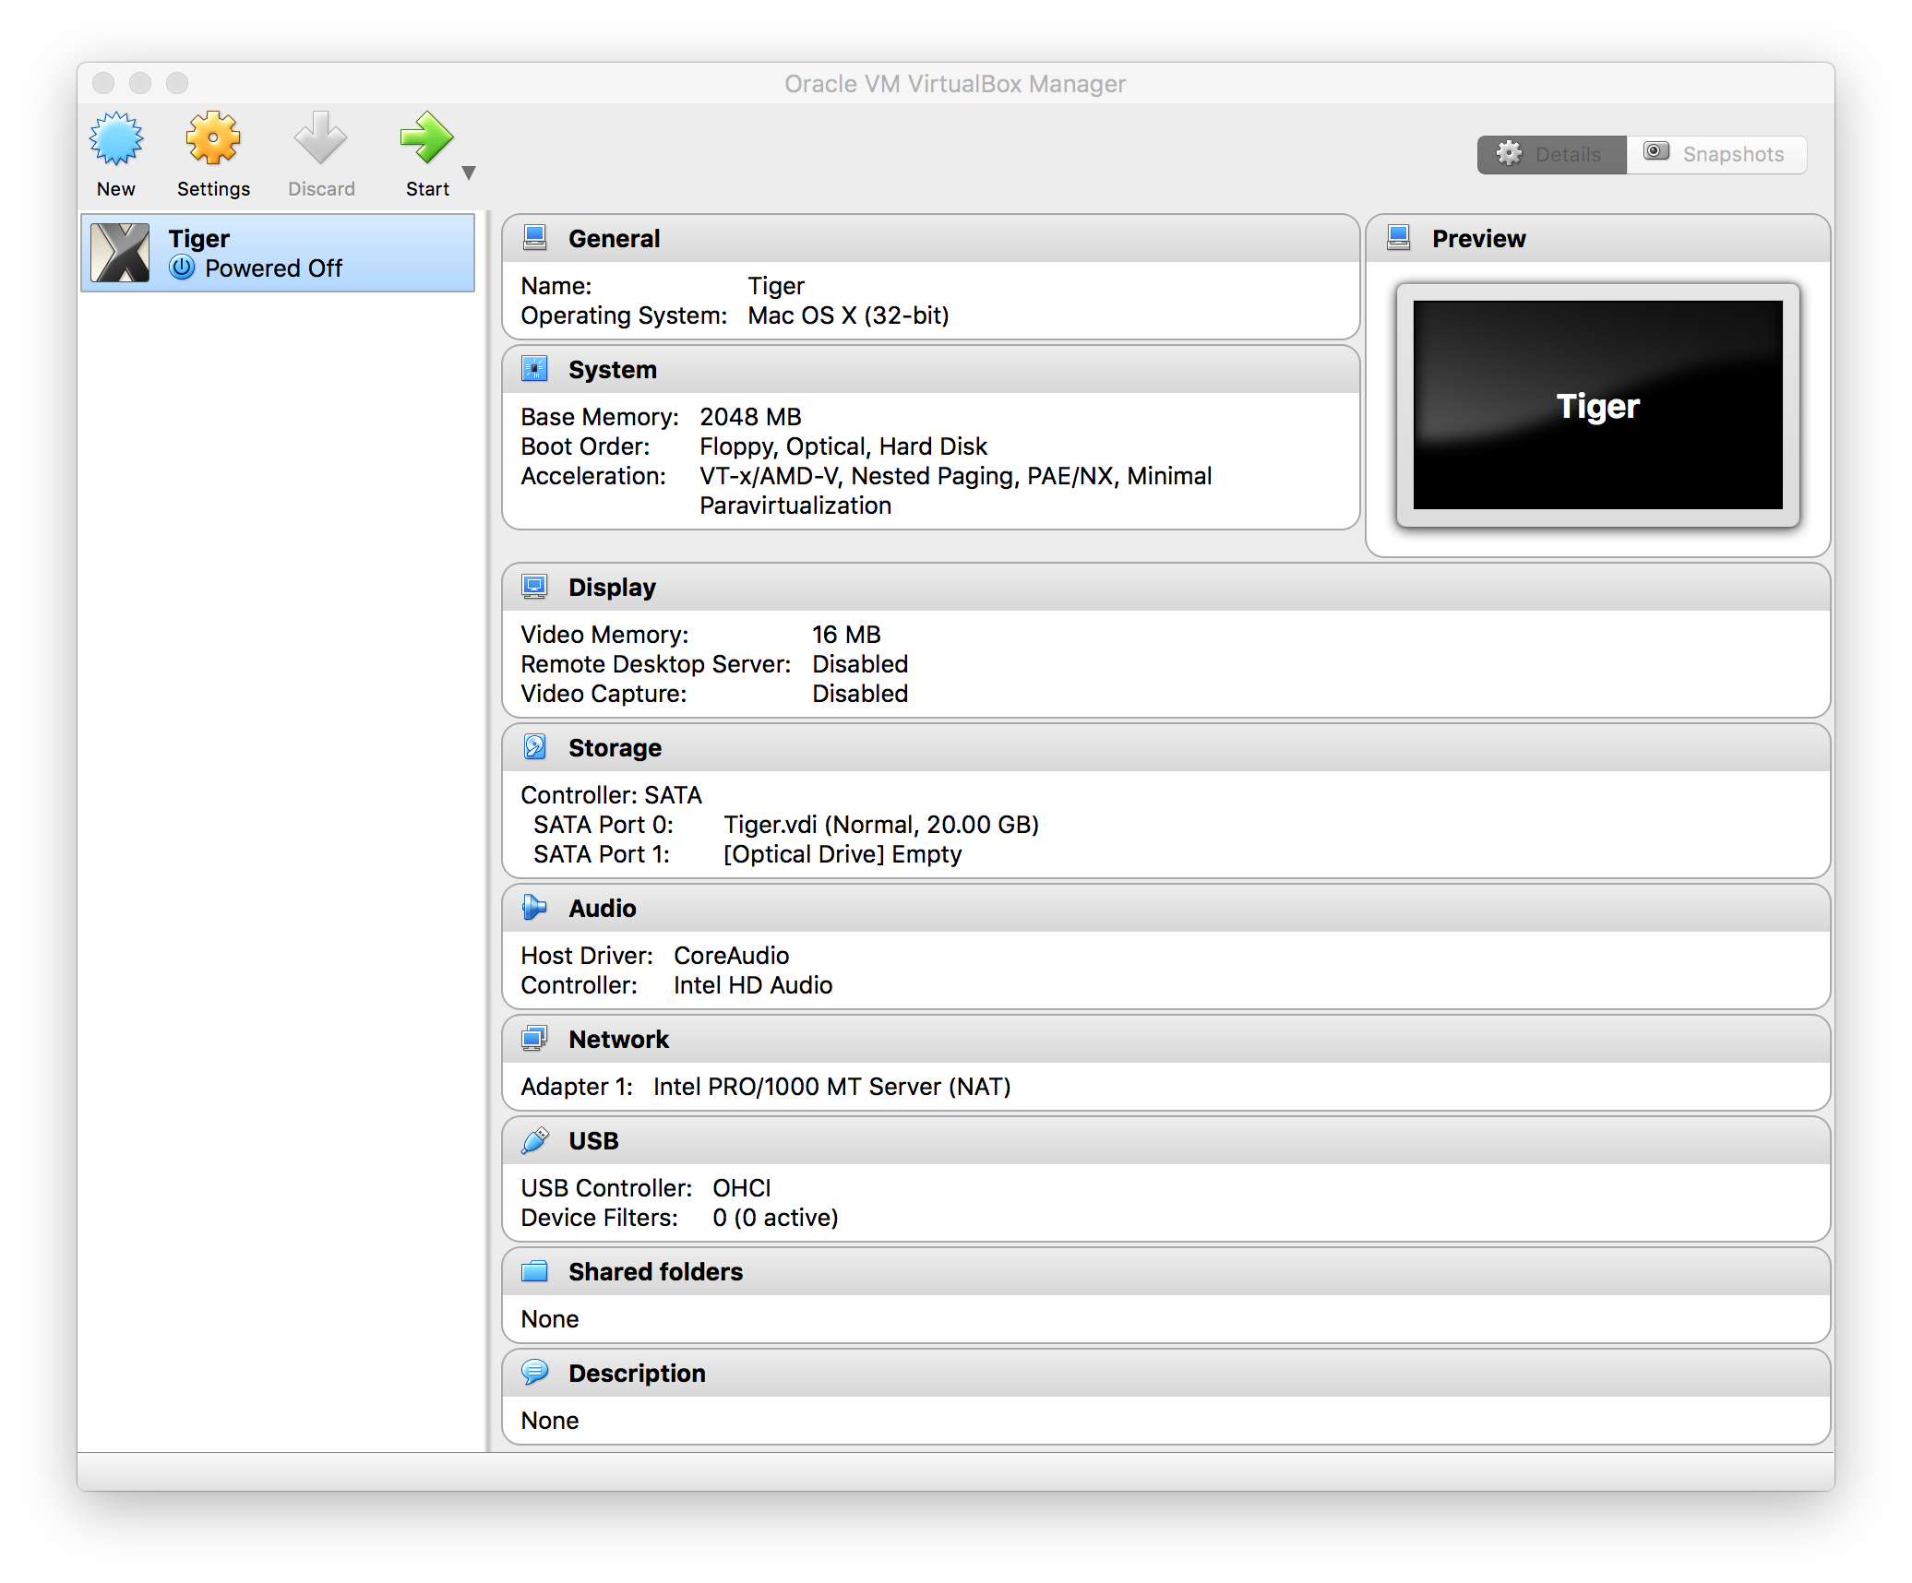Image resolution: width=1912 pixels, height=1583 pixels.
Task: Click the Audio section speaker icon
Action: tap(534, 908)
